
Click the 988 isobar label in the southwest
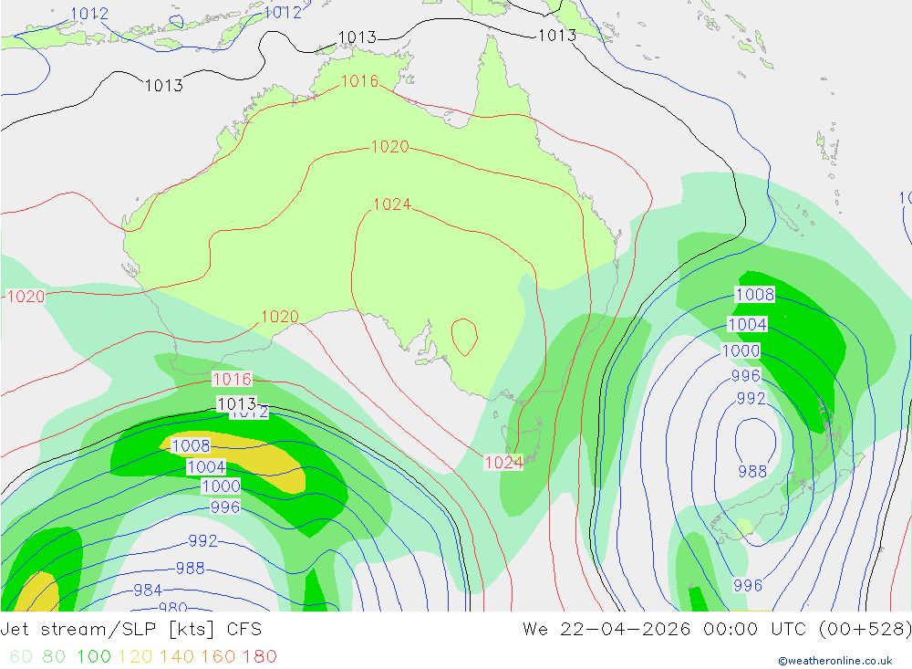pyautogui.click(x=191, y=568)
